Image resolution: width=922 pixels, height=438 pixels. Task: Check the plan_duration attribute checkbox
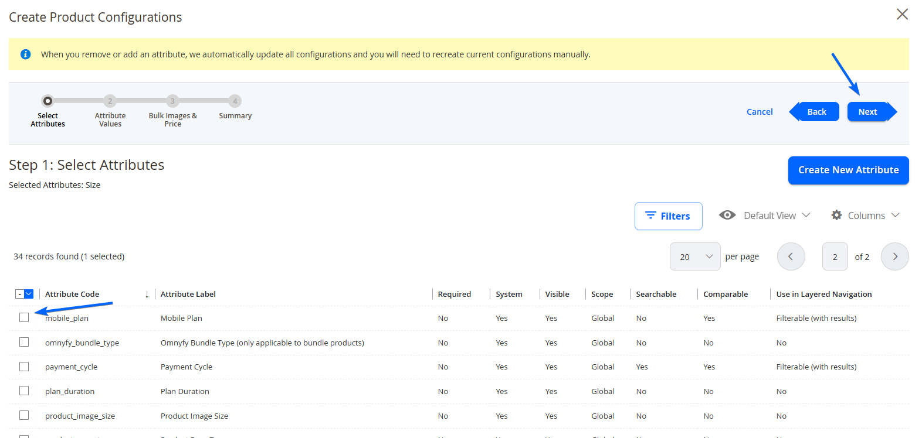[24, 391]
